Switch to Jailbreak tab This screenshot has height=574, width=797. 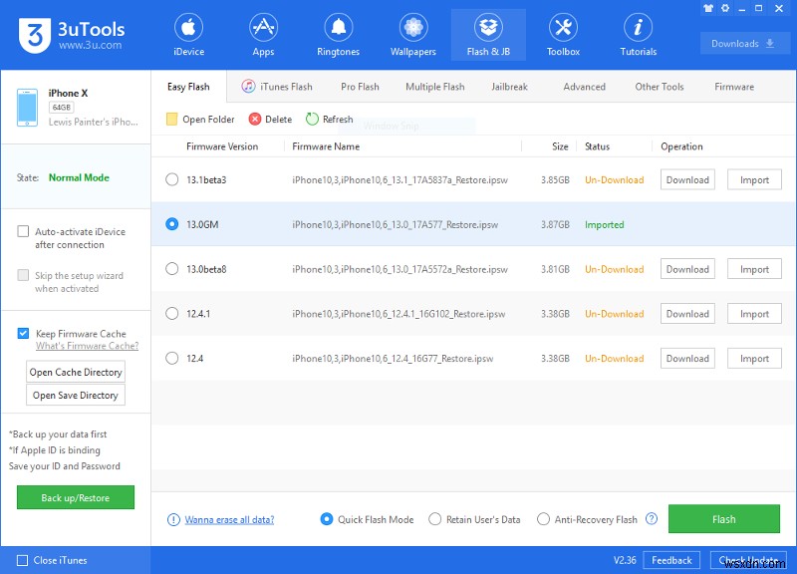(509, 87)
